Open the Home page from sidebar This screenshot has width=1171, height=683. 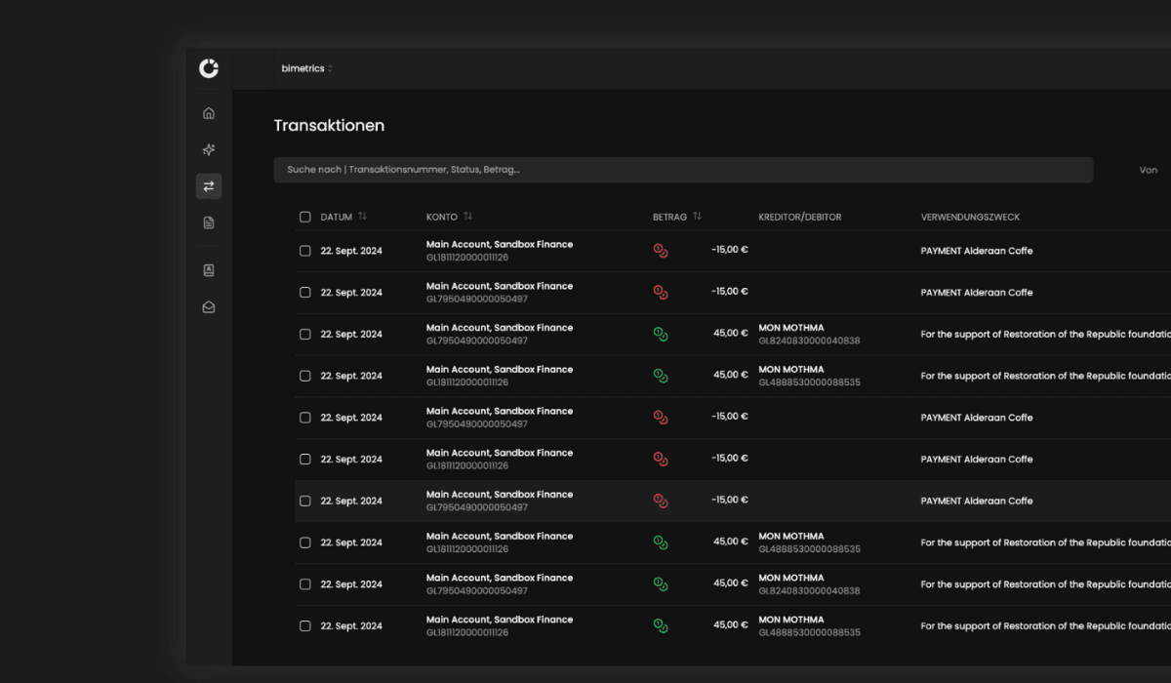tap(208, 113)
